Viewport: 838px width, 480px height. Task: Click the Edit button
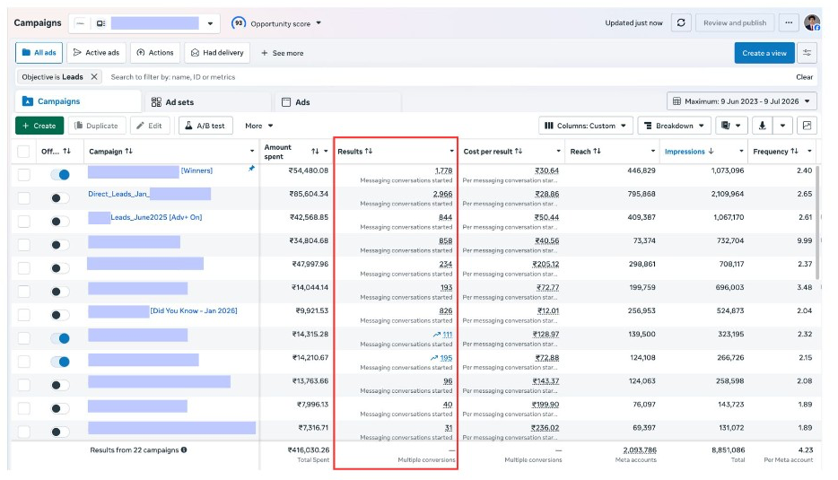click(150, 126)
